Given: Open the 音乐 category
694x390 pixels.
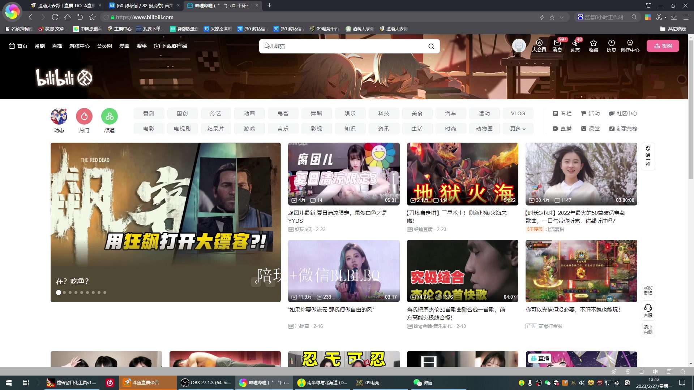Looking at the screenshot, I should point(283,129).
